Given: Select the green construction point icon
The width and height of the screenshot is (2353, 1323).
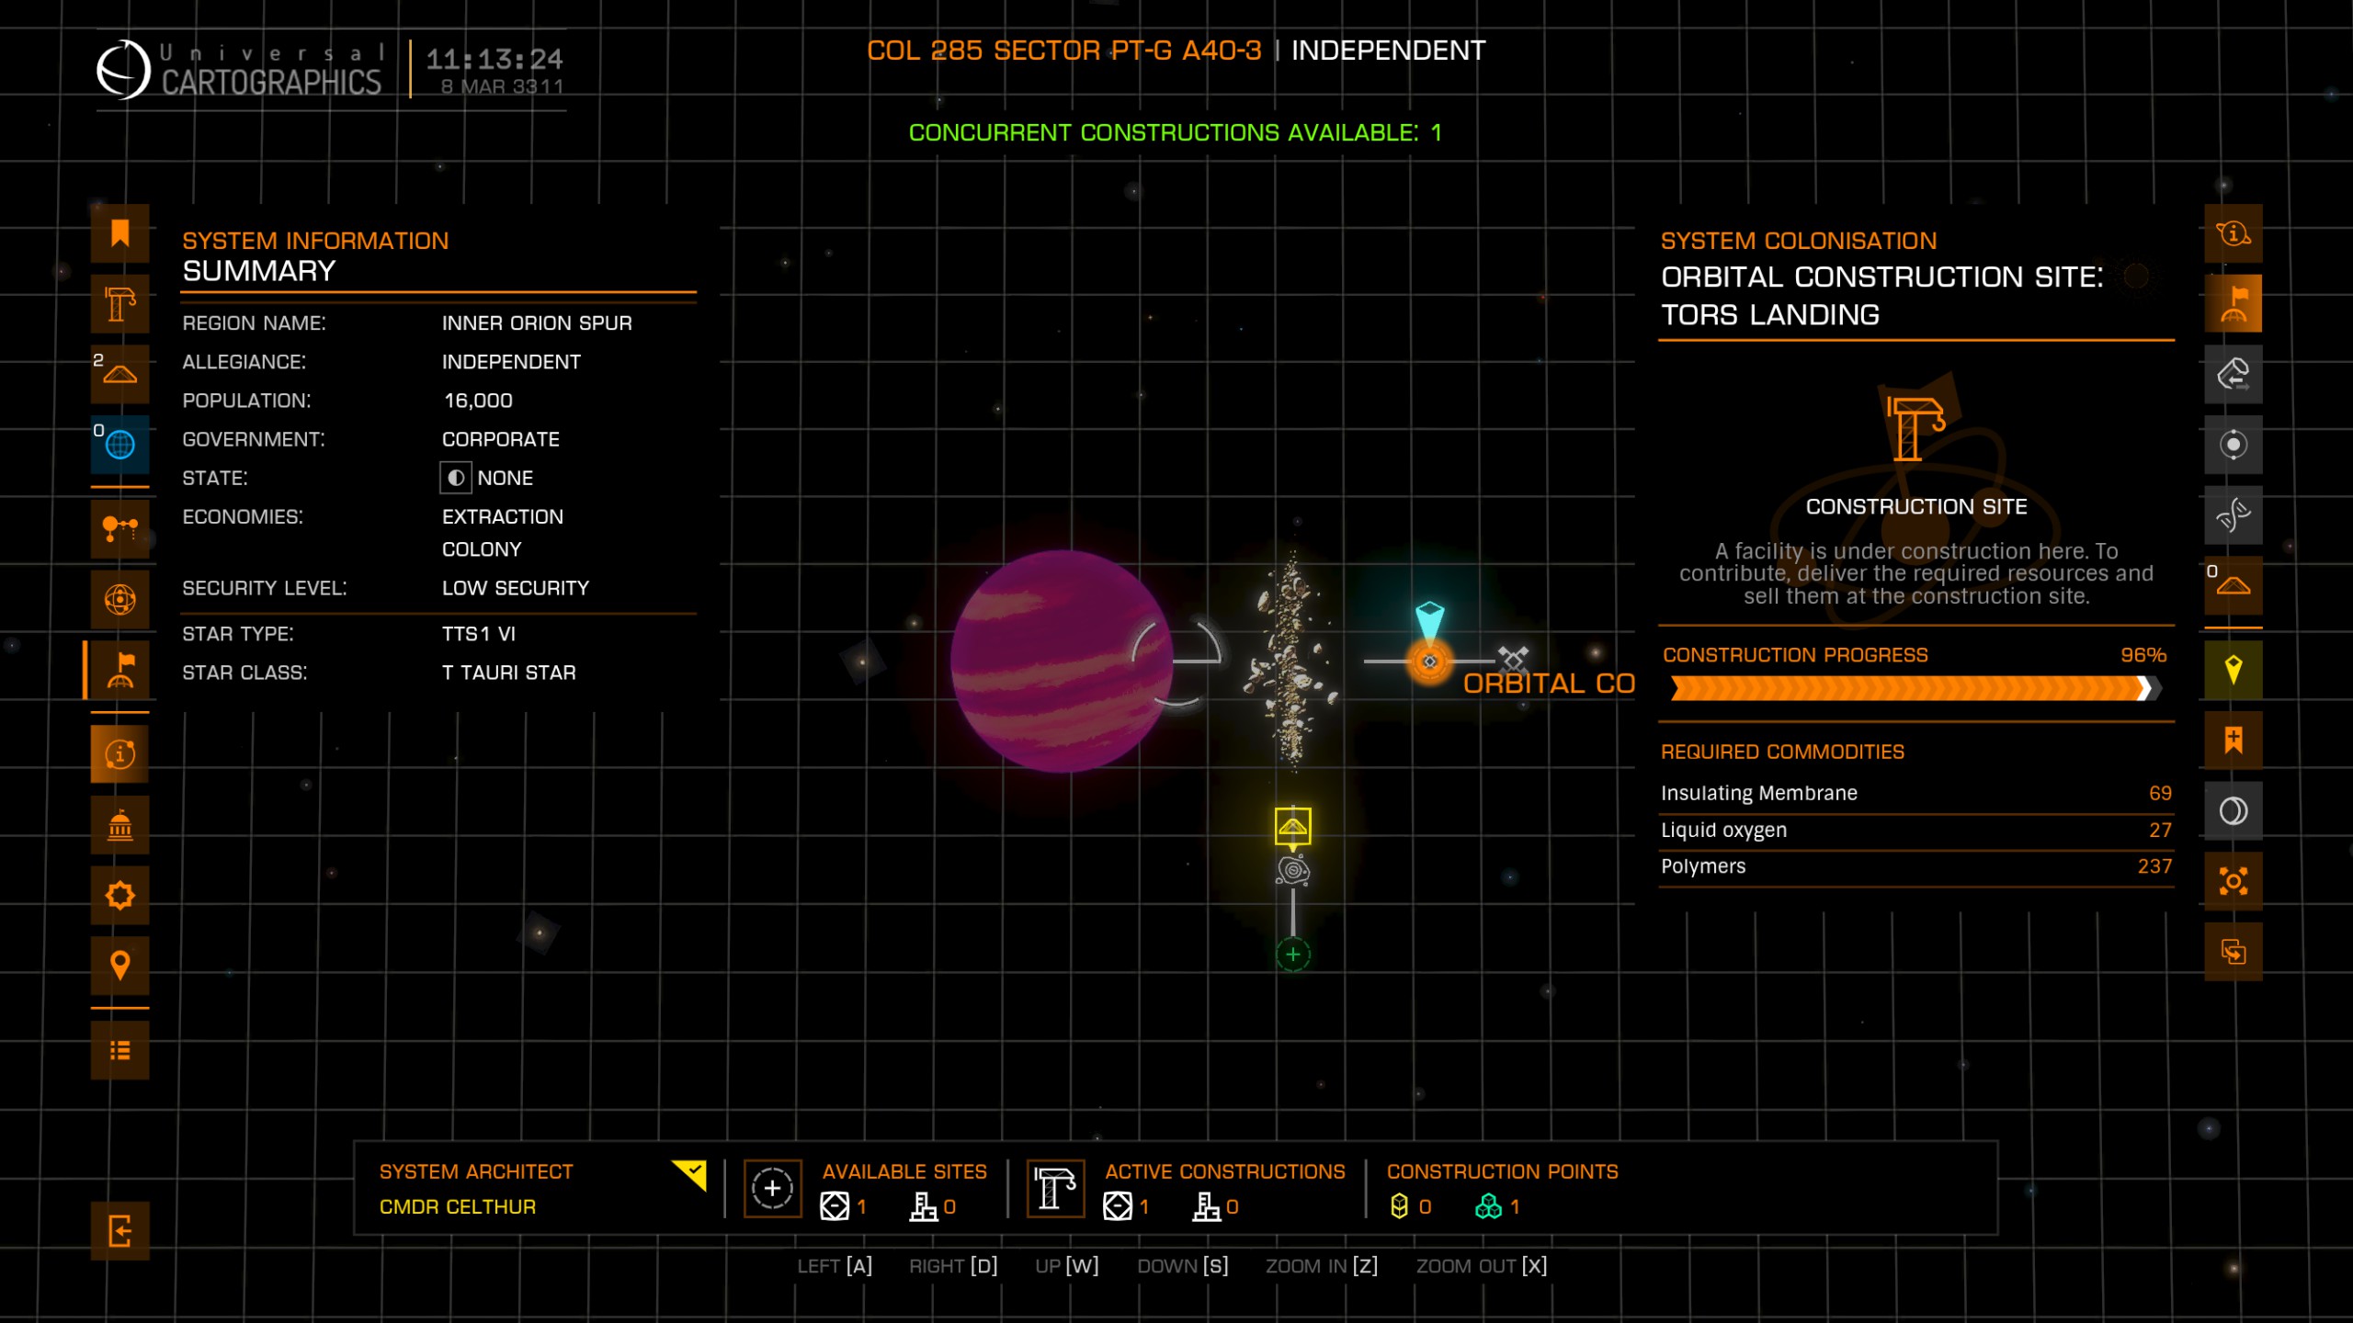Looking at the screenshot, I should coord(1488,1206).
